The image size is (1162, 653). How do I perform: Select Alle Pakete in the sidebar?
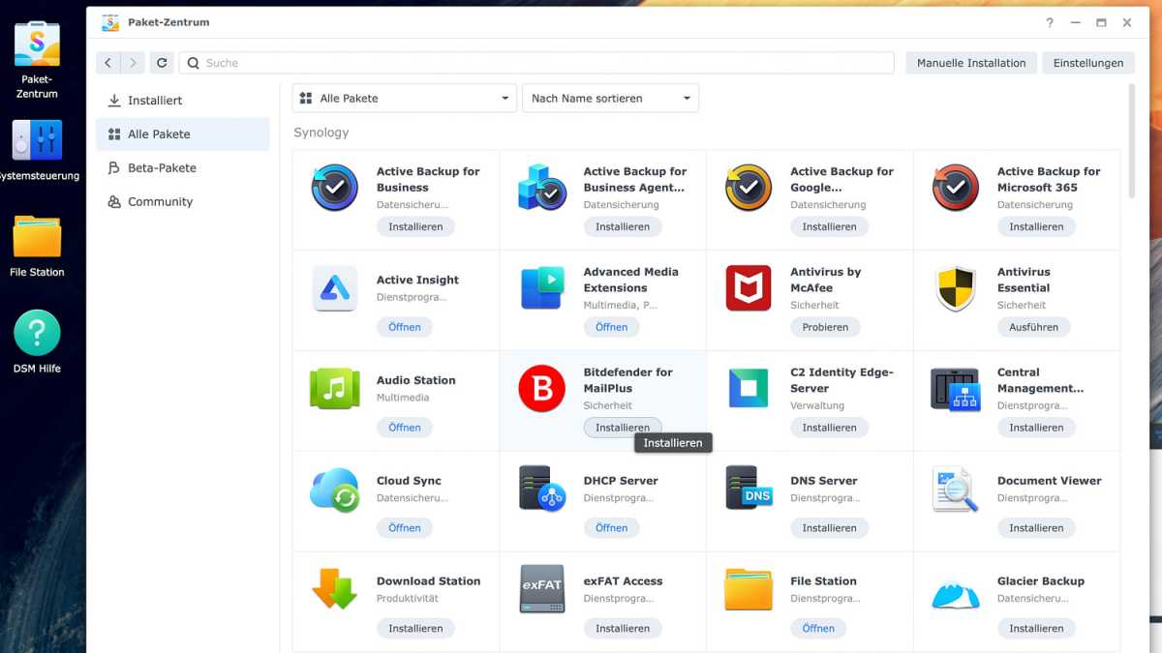point(182,134)
